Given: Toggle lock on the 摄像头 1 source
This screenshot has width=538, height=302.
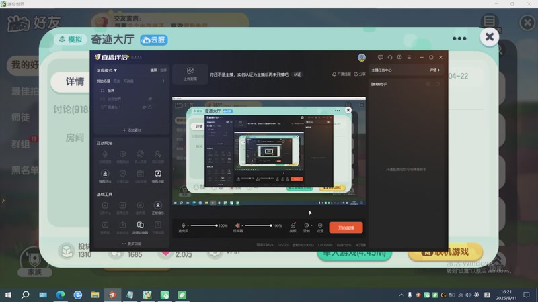Looking at the screenshot, I should coord(150,107).
